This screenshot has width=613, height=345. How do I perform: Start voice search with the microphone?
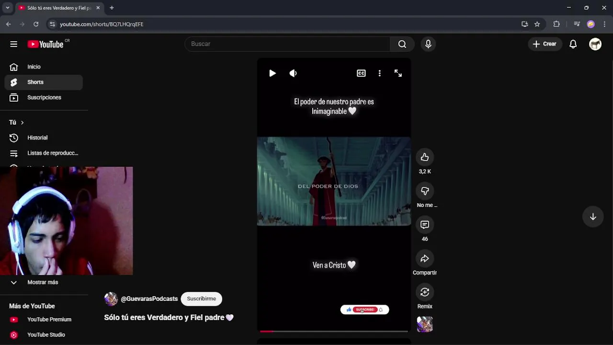pos(428,44)
